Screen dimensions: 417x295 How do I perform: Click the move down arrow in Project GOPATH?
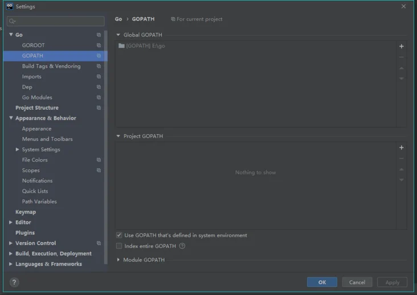[x=401, y=180]
